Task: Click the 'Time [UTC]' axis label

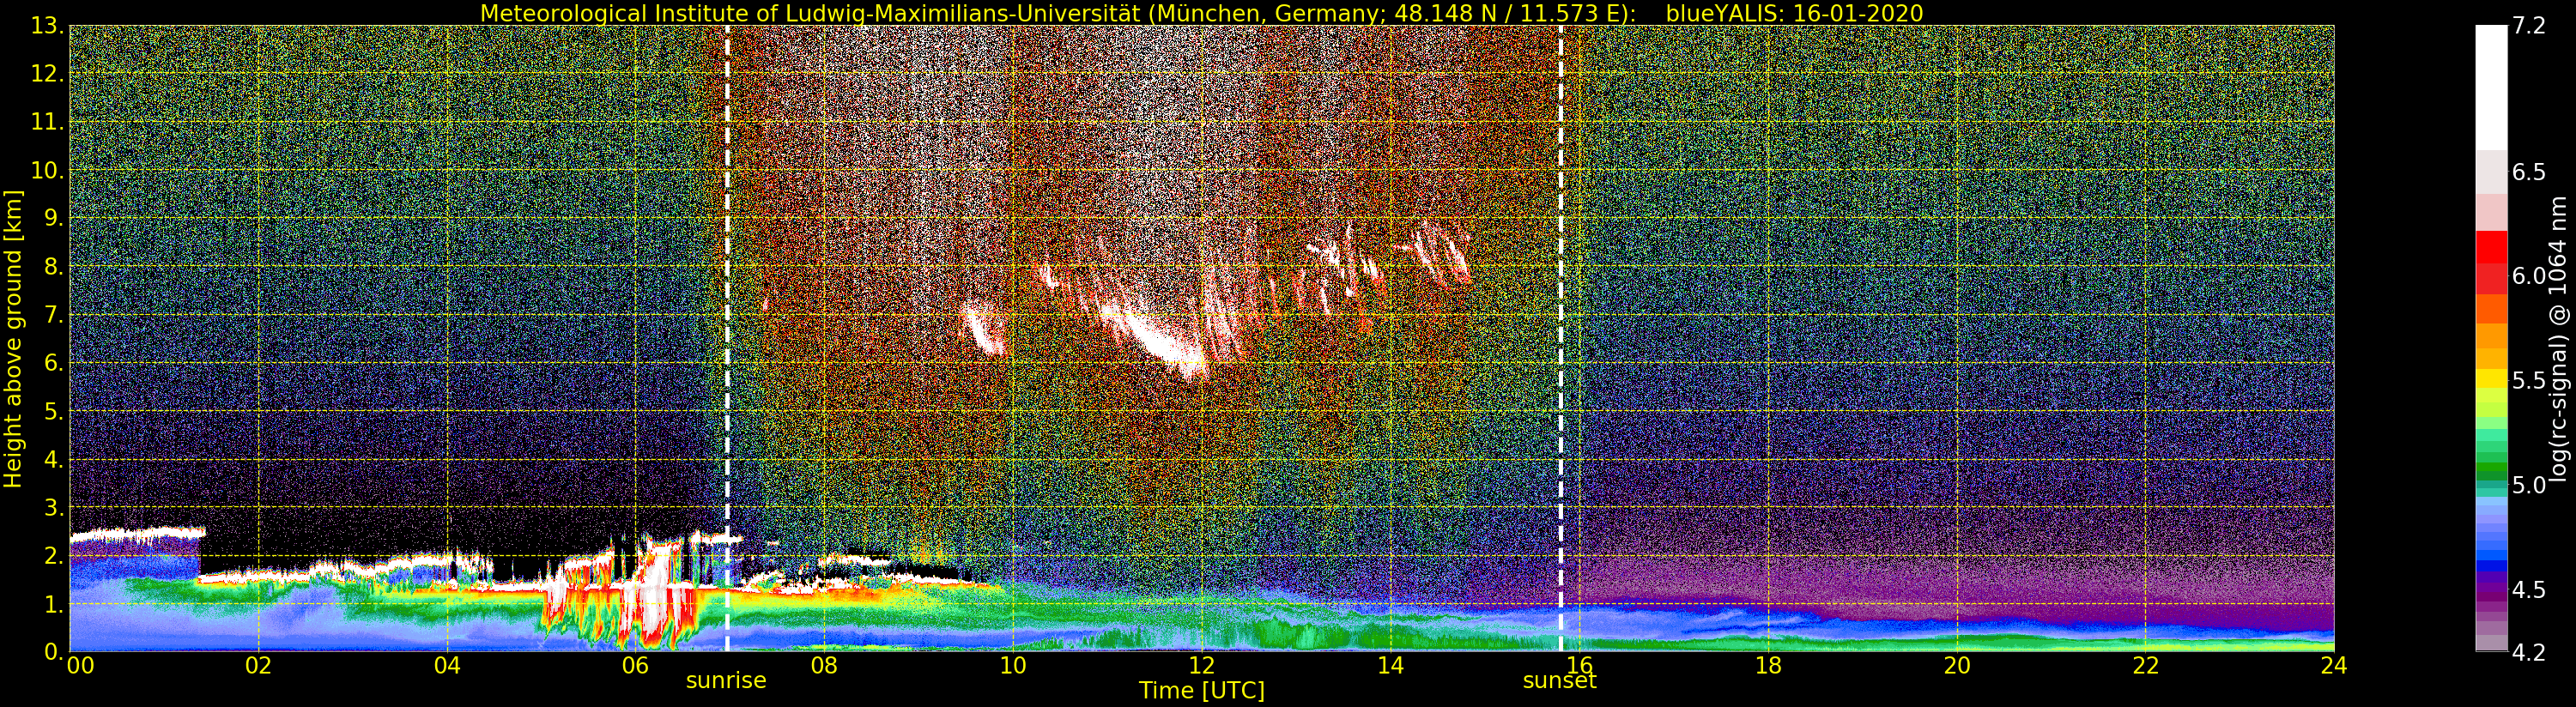Action: [1202, 691]
